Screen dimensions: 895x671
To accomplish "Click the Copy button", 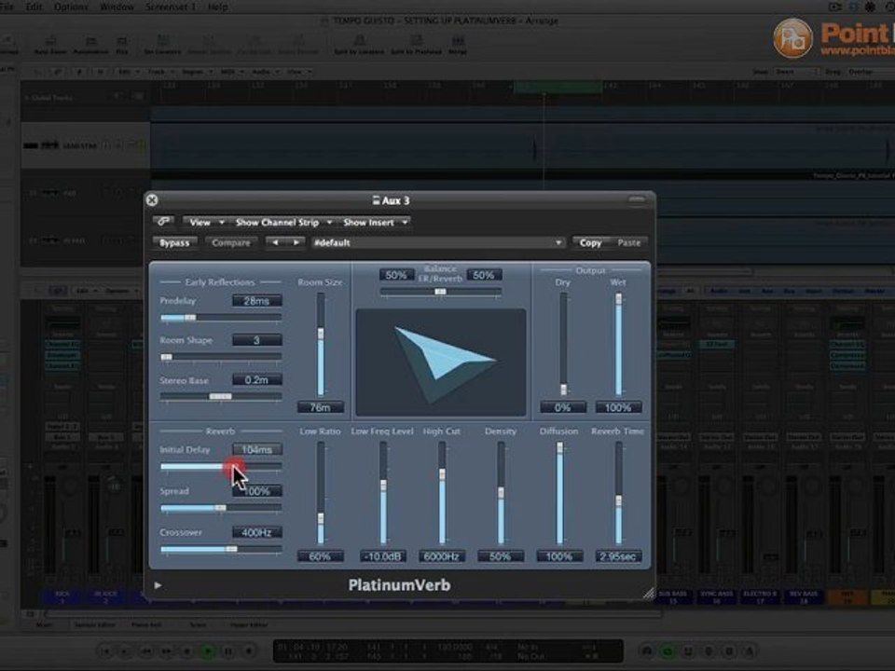I will coord(590,242).
